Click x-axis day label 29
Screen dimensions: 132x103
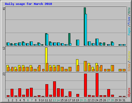[116, 100]
